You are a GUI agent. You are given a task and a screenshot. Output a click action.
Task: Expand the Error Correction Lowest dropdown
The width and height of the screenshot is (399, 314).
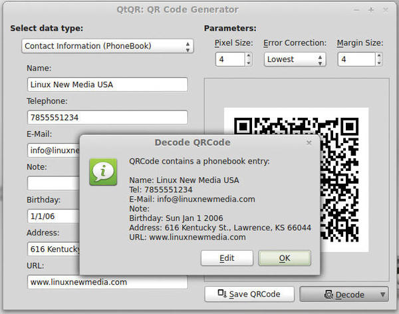tap(295, 59)
